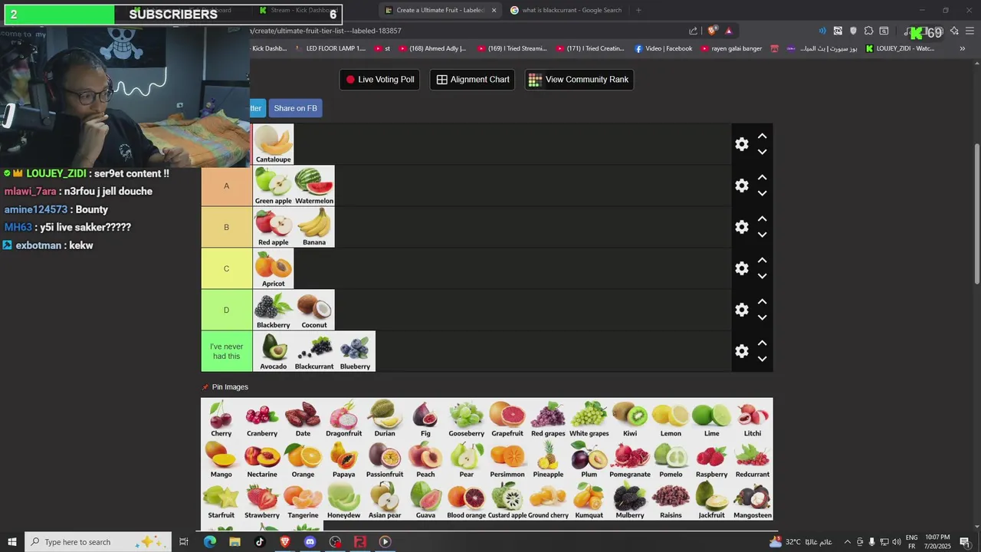Open settings gear for Cantaloupe tier row
Viewport: 981px width, 552px height.
pos(741,144)
